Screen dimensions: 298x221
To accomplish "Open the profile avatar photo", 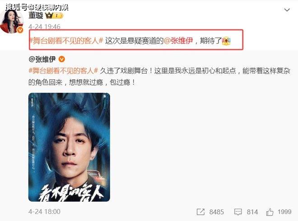I will coord(11,21).
